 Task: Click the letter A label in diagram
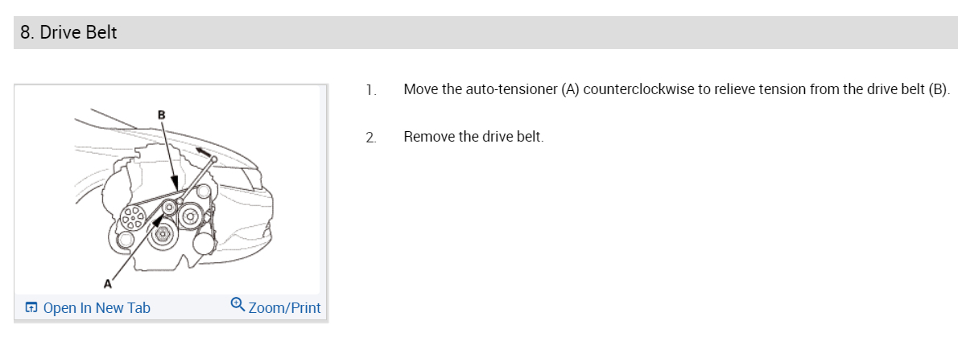pos(107,282)
